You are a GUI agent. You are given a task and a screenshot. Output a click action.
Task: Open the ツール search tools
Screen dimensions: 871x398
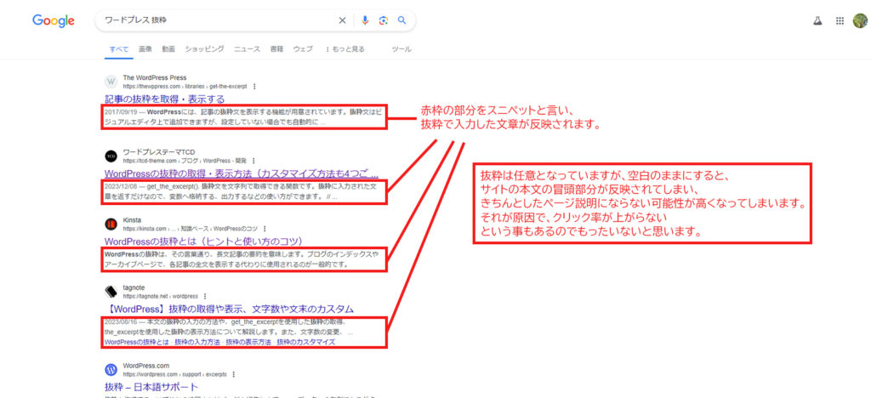401,49
